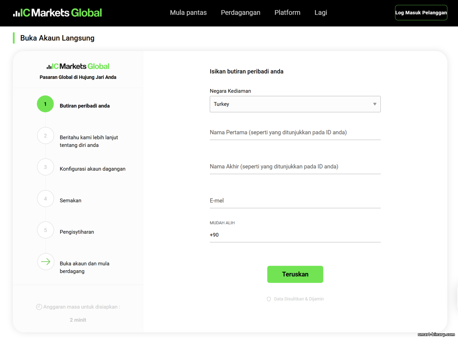This screenshot has height=340, width=458.
Task: Click the sidebar IC Markets Global logo
Action: click(78, 66)
